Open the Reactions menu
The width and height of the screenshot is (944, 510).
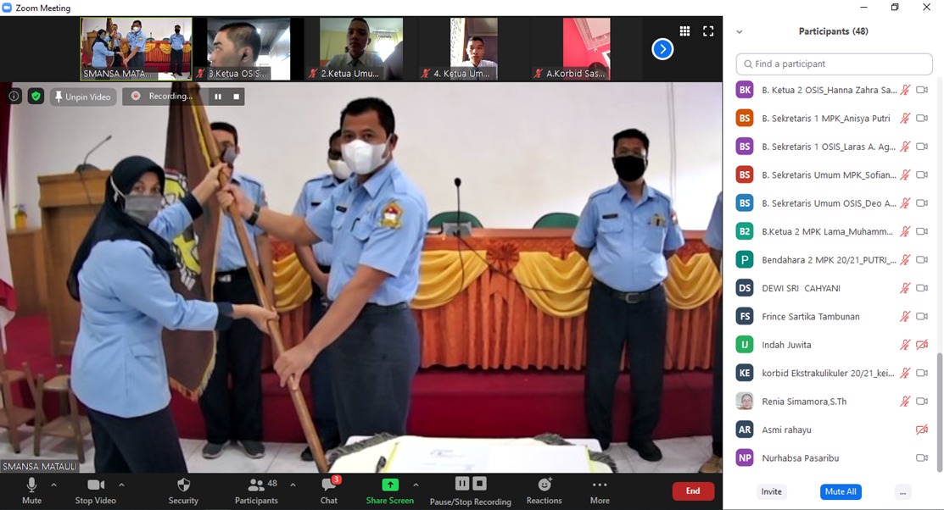tap(544, 490)
